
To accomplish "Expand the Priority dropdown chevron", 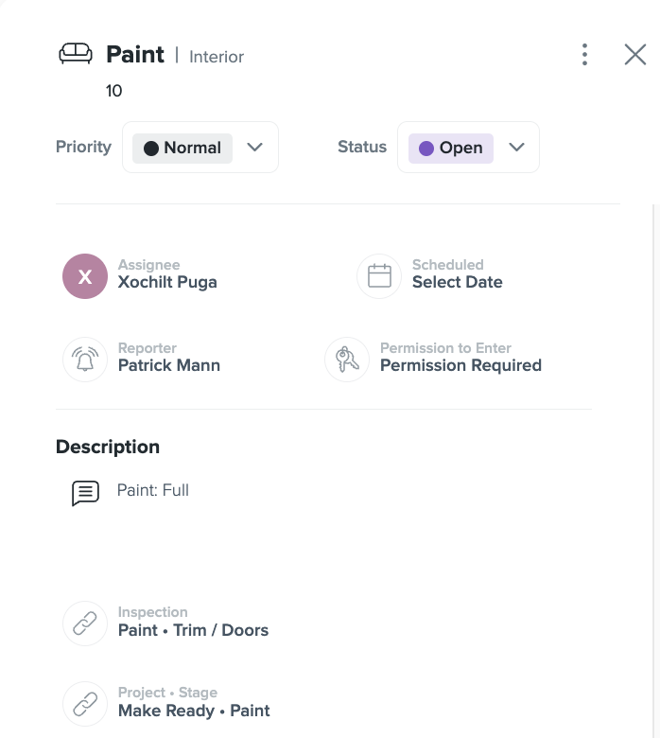I will [x=254, y=148].
